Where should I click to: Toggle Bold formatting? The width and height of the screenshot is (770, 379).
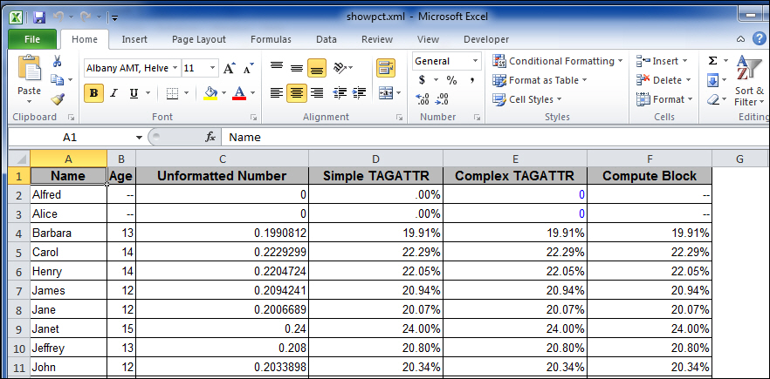coord(93,93)
